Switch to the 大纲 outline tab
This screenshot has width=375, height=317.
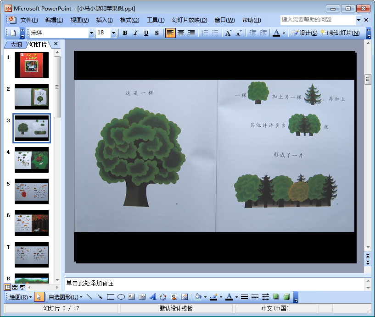coord(16,44)
